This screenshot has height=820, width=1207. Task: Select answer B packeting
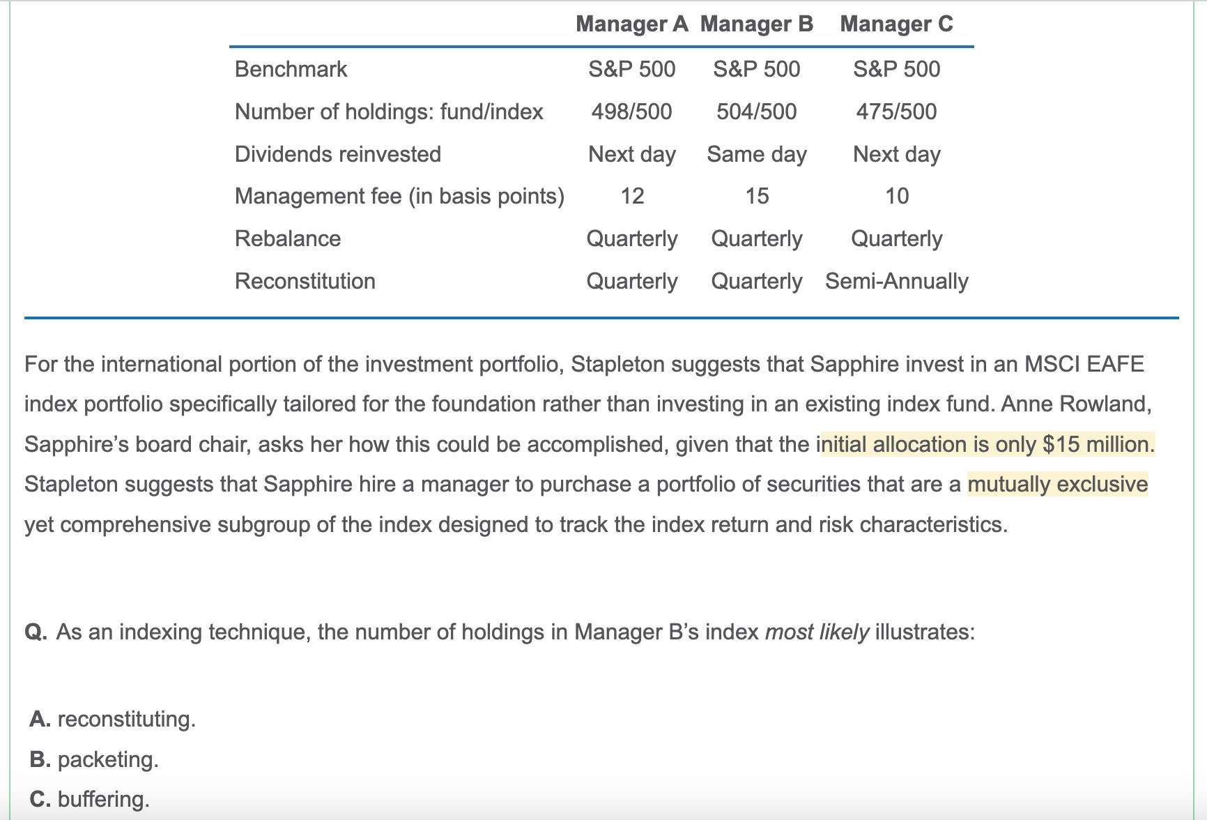94,759
